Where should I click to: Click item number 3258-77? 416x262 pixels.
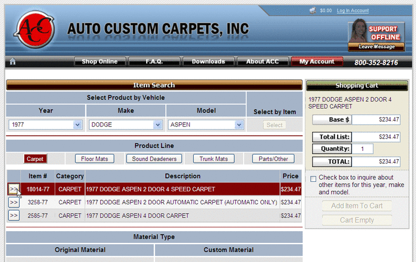pos(37,203)
